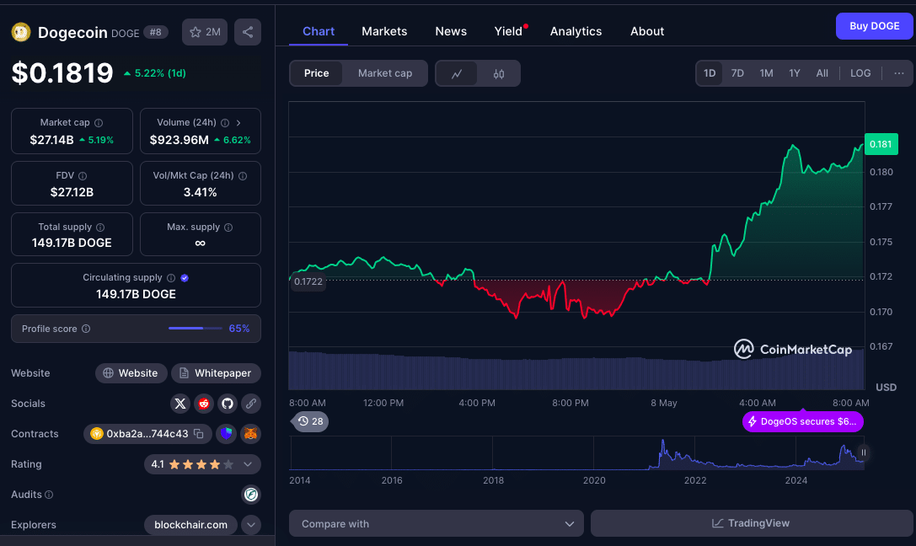Select the Price chart toggle
The height and width of the screenshot is (546, 916).
tap(316, 73)
